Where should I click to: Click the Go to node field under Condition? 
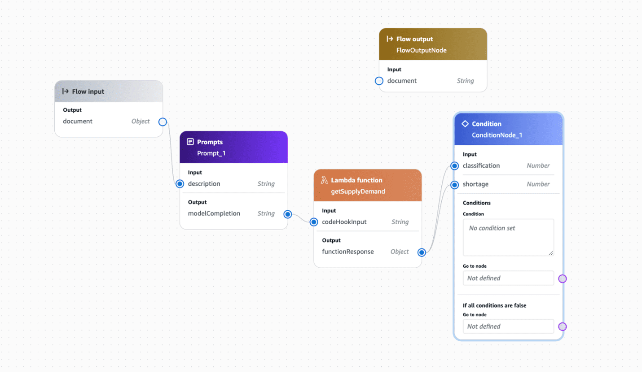pos(508,278)
